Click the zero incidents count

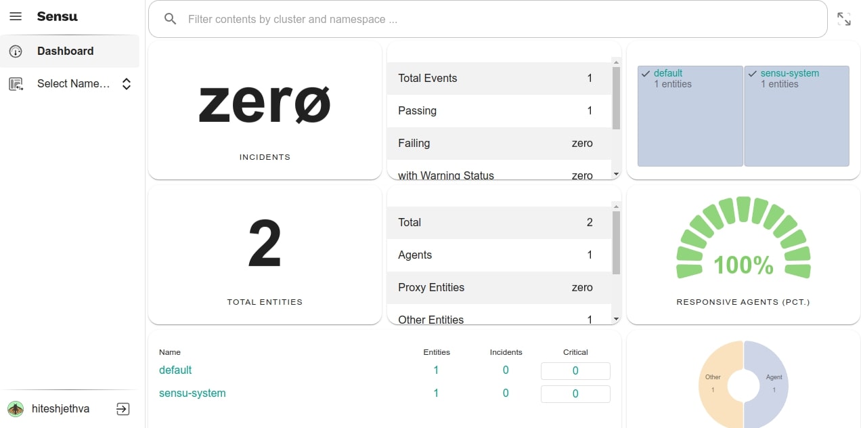[x=265, y=106]
